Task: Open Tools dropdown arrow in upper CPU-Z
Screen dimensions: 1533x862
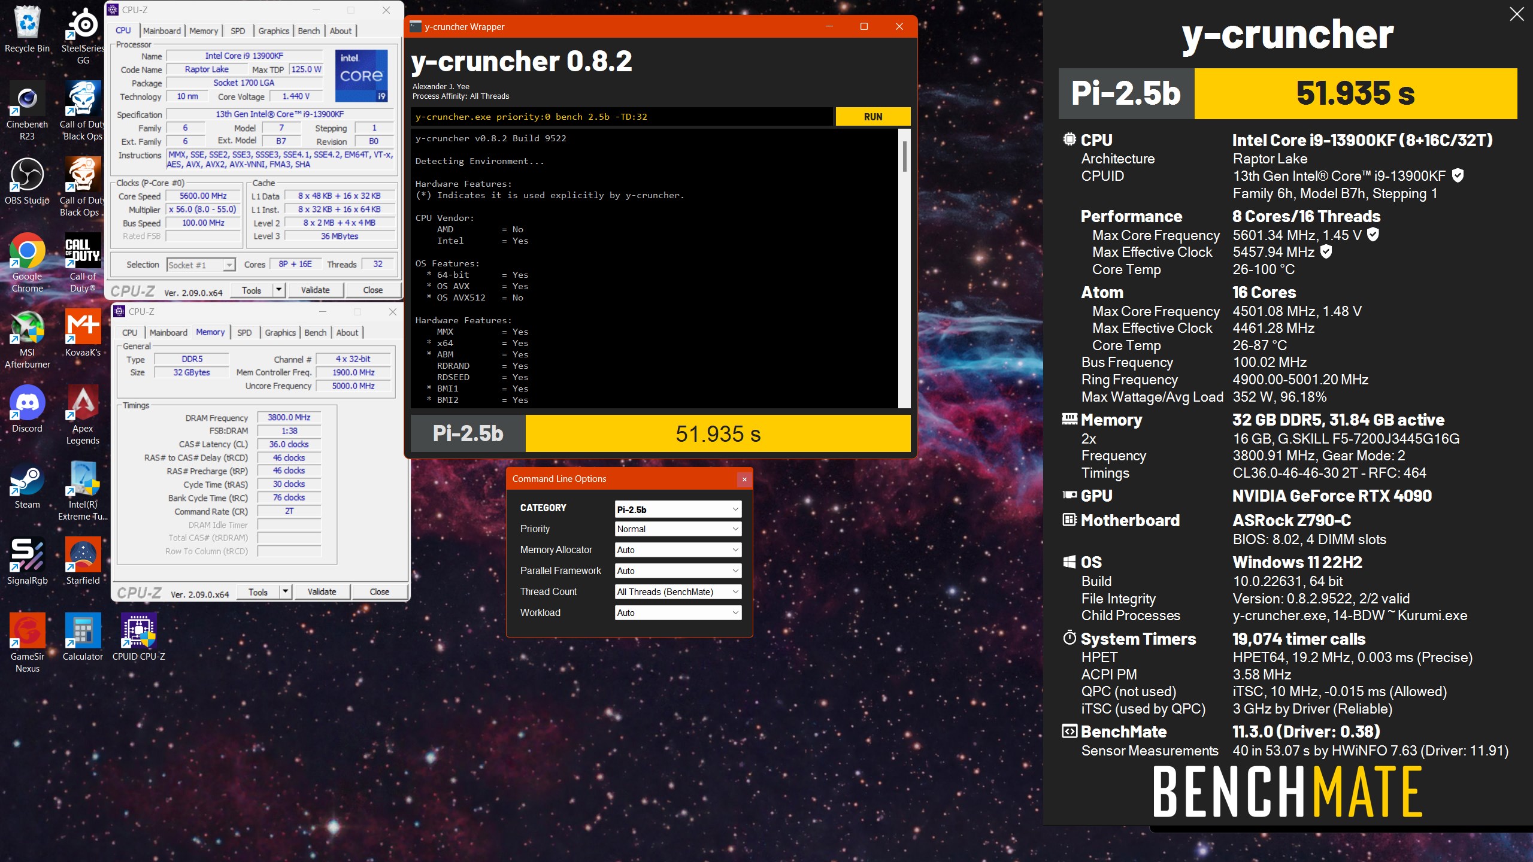Action: click(278, 290)
